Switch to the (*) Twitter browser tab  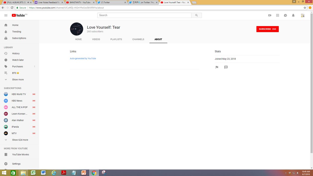[x=111, y=2]
